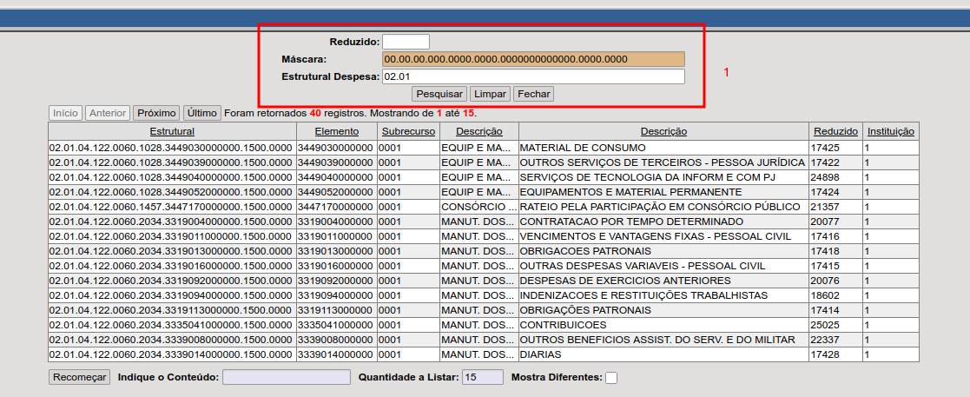Sort by the Reduzido column header
Viewport: 970px width, 397px height.
click(835, 131)
